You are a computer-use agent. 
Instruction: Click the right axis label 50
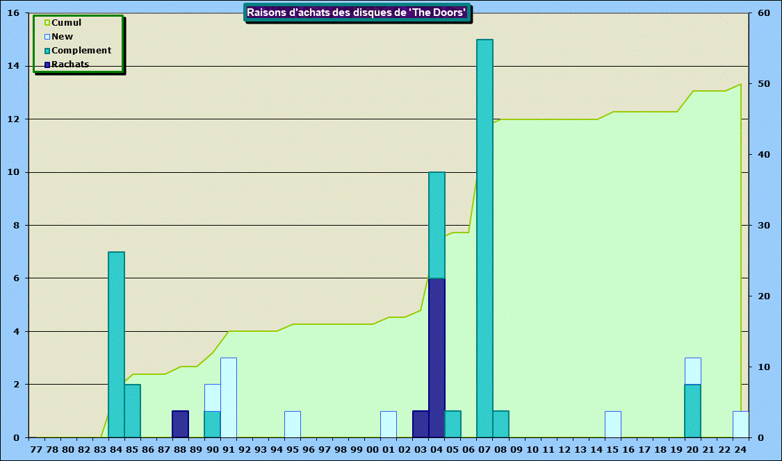pos(763,84)
